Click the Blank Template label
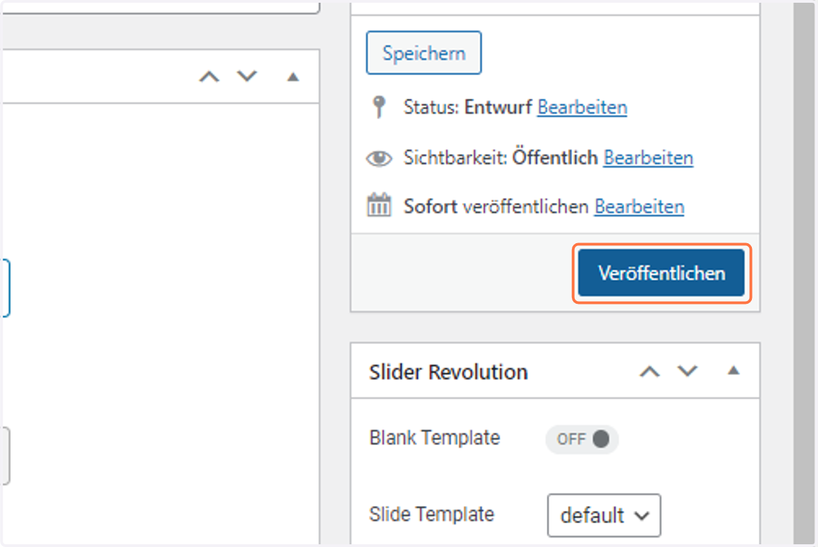This screenshot has height=547, width=818. tap(434, 437)
